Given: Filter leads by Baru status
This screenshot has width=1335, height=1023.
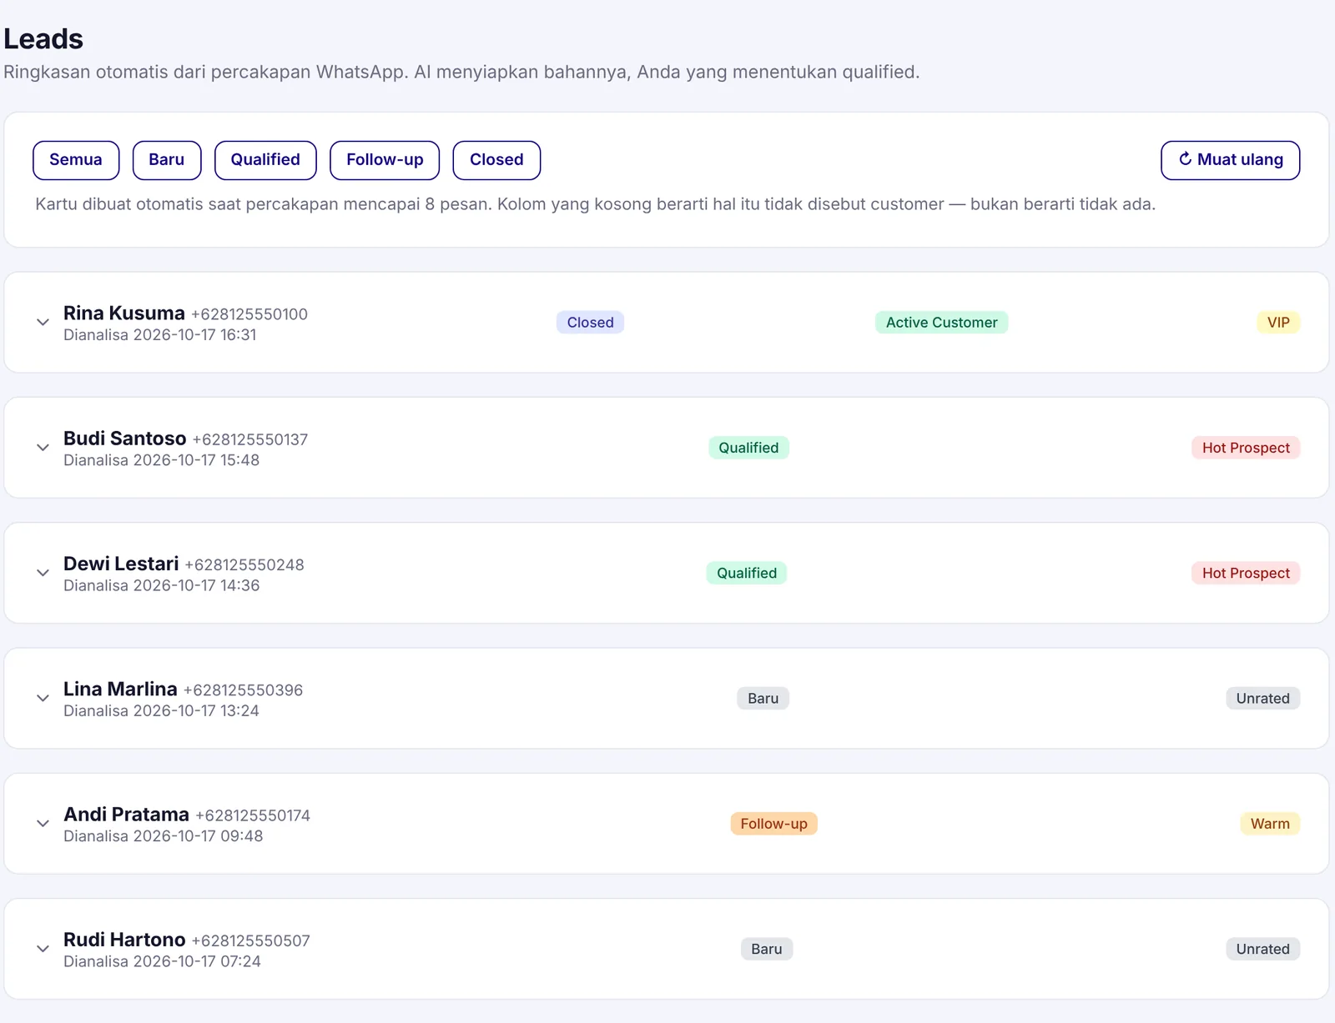Looking at the screenshot, I should tap(167, 160).
